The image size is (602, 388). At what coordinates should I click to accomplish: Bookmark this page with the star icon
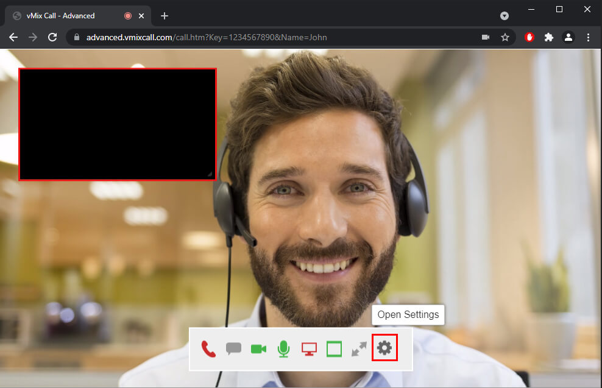(505, 37)
